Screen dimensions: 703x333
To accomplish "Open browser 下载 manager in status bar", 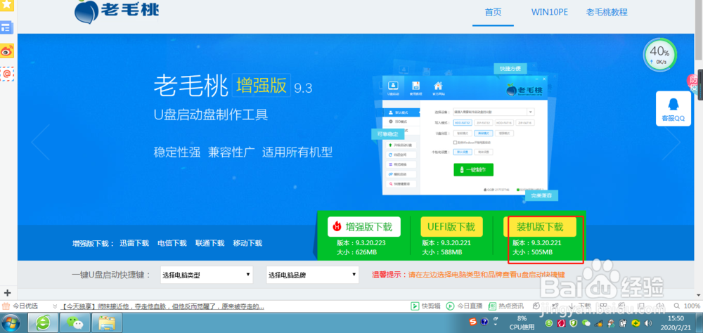I will pyautogui.click(x=579, y=306).
